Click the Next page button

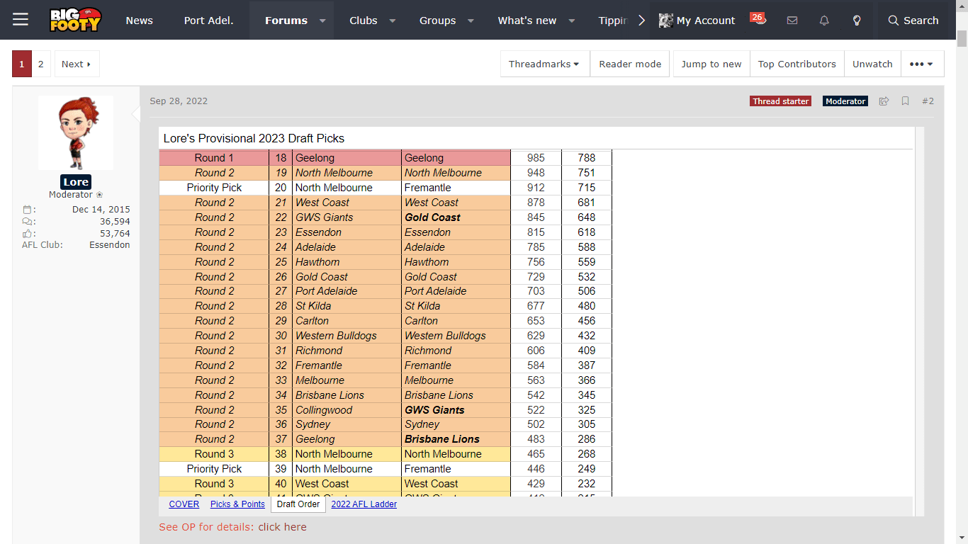[77, 64]
